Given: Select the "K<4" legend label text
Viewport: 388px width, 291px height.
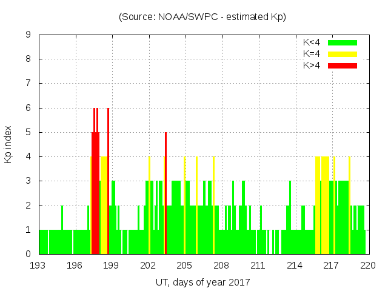Looking at the screenshot, I should pos(313,42).
